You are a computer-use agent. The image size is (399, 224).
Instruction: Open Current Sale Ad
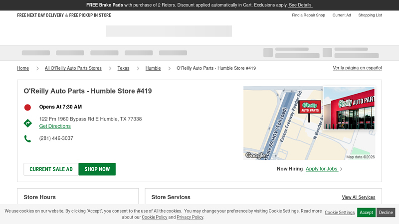click(x=51, y=169)
